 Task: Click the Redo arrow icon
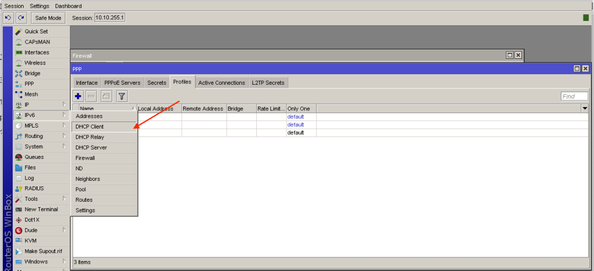tap(21, 18)
